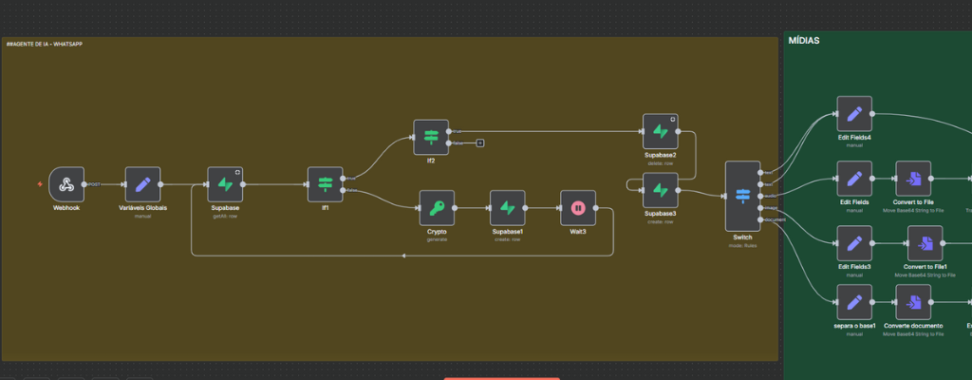Click the separa o base1 node
Viewport: 972px width, 380px height.
[854, 302]
